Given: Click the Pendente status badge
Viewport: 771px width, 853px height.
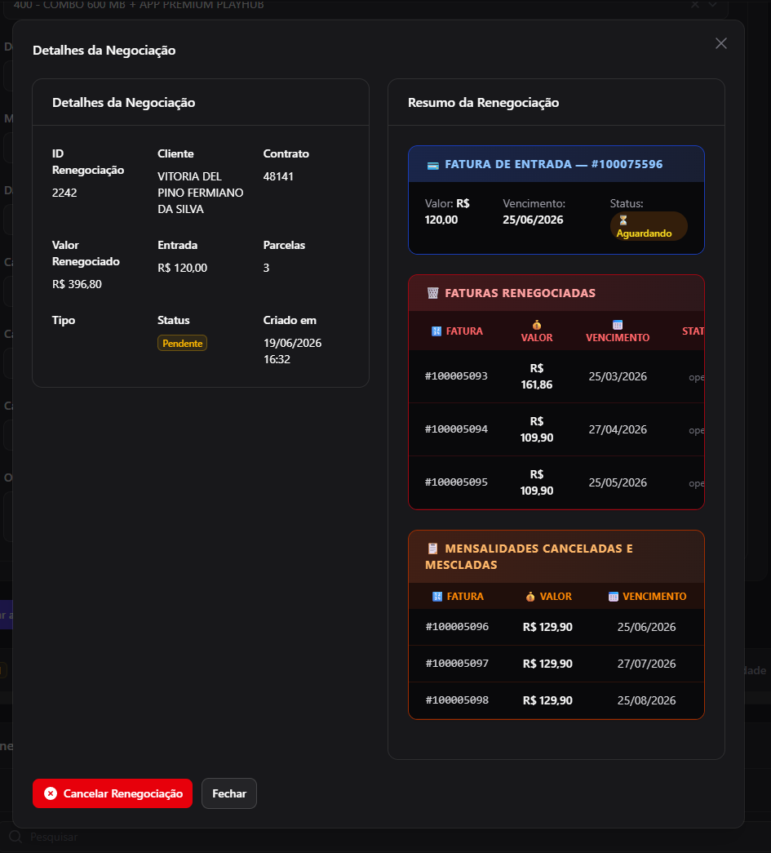Looking at the screenshot, I should (182, 344).
